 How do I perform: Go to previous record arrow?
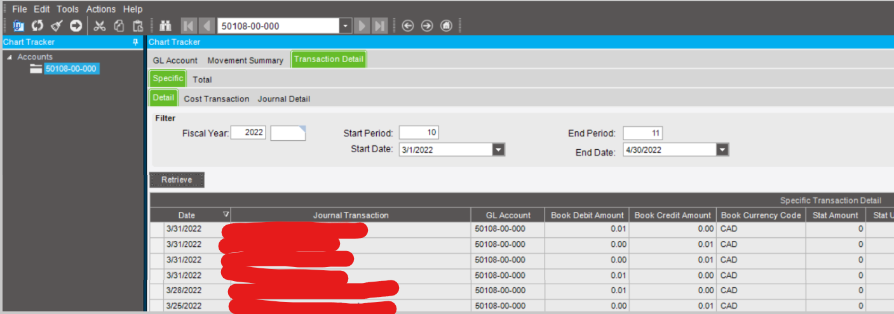pos(207,26)
